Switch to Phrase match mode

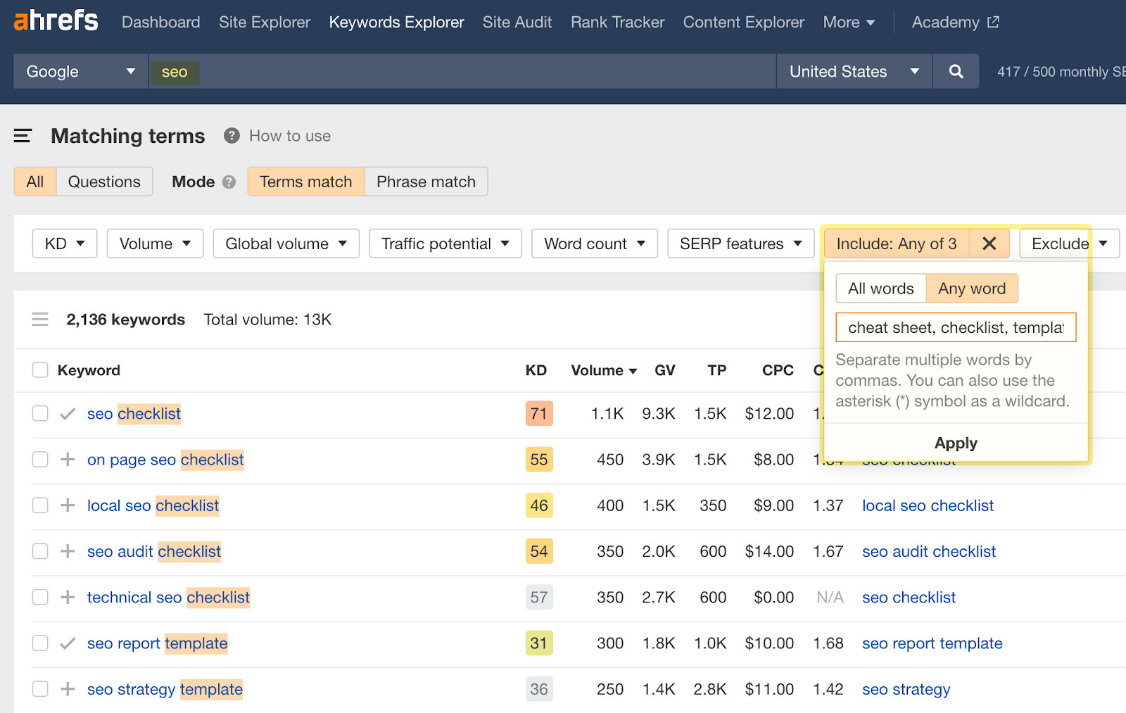(425, 182)
